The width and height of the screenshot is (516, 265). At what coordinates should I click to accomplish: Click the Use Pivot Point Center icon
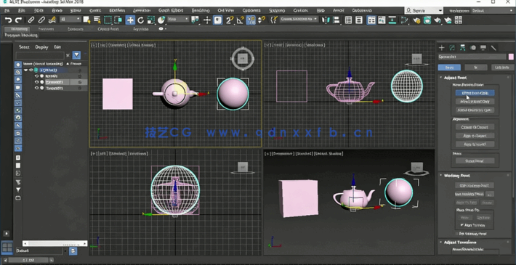click(195, 20)
